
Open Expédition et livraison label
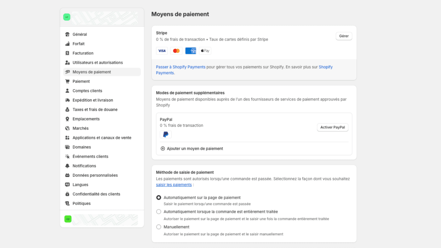93,100
